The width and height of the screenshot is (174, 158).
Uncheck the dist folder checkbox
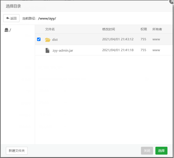coord(39,39)
